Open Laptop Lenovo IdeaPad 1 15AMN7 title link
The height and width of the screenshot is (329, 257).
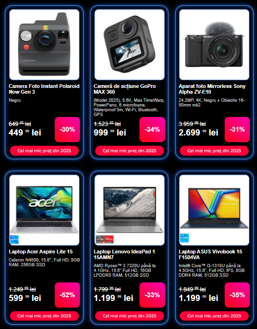pyautogui.click(x=124, y=254)
